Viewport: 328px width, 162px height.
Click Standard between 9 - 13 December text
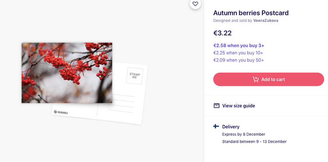click(255, 141)
